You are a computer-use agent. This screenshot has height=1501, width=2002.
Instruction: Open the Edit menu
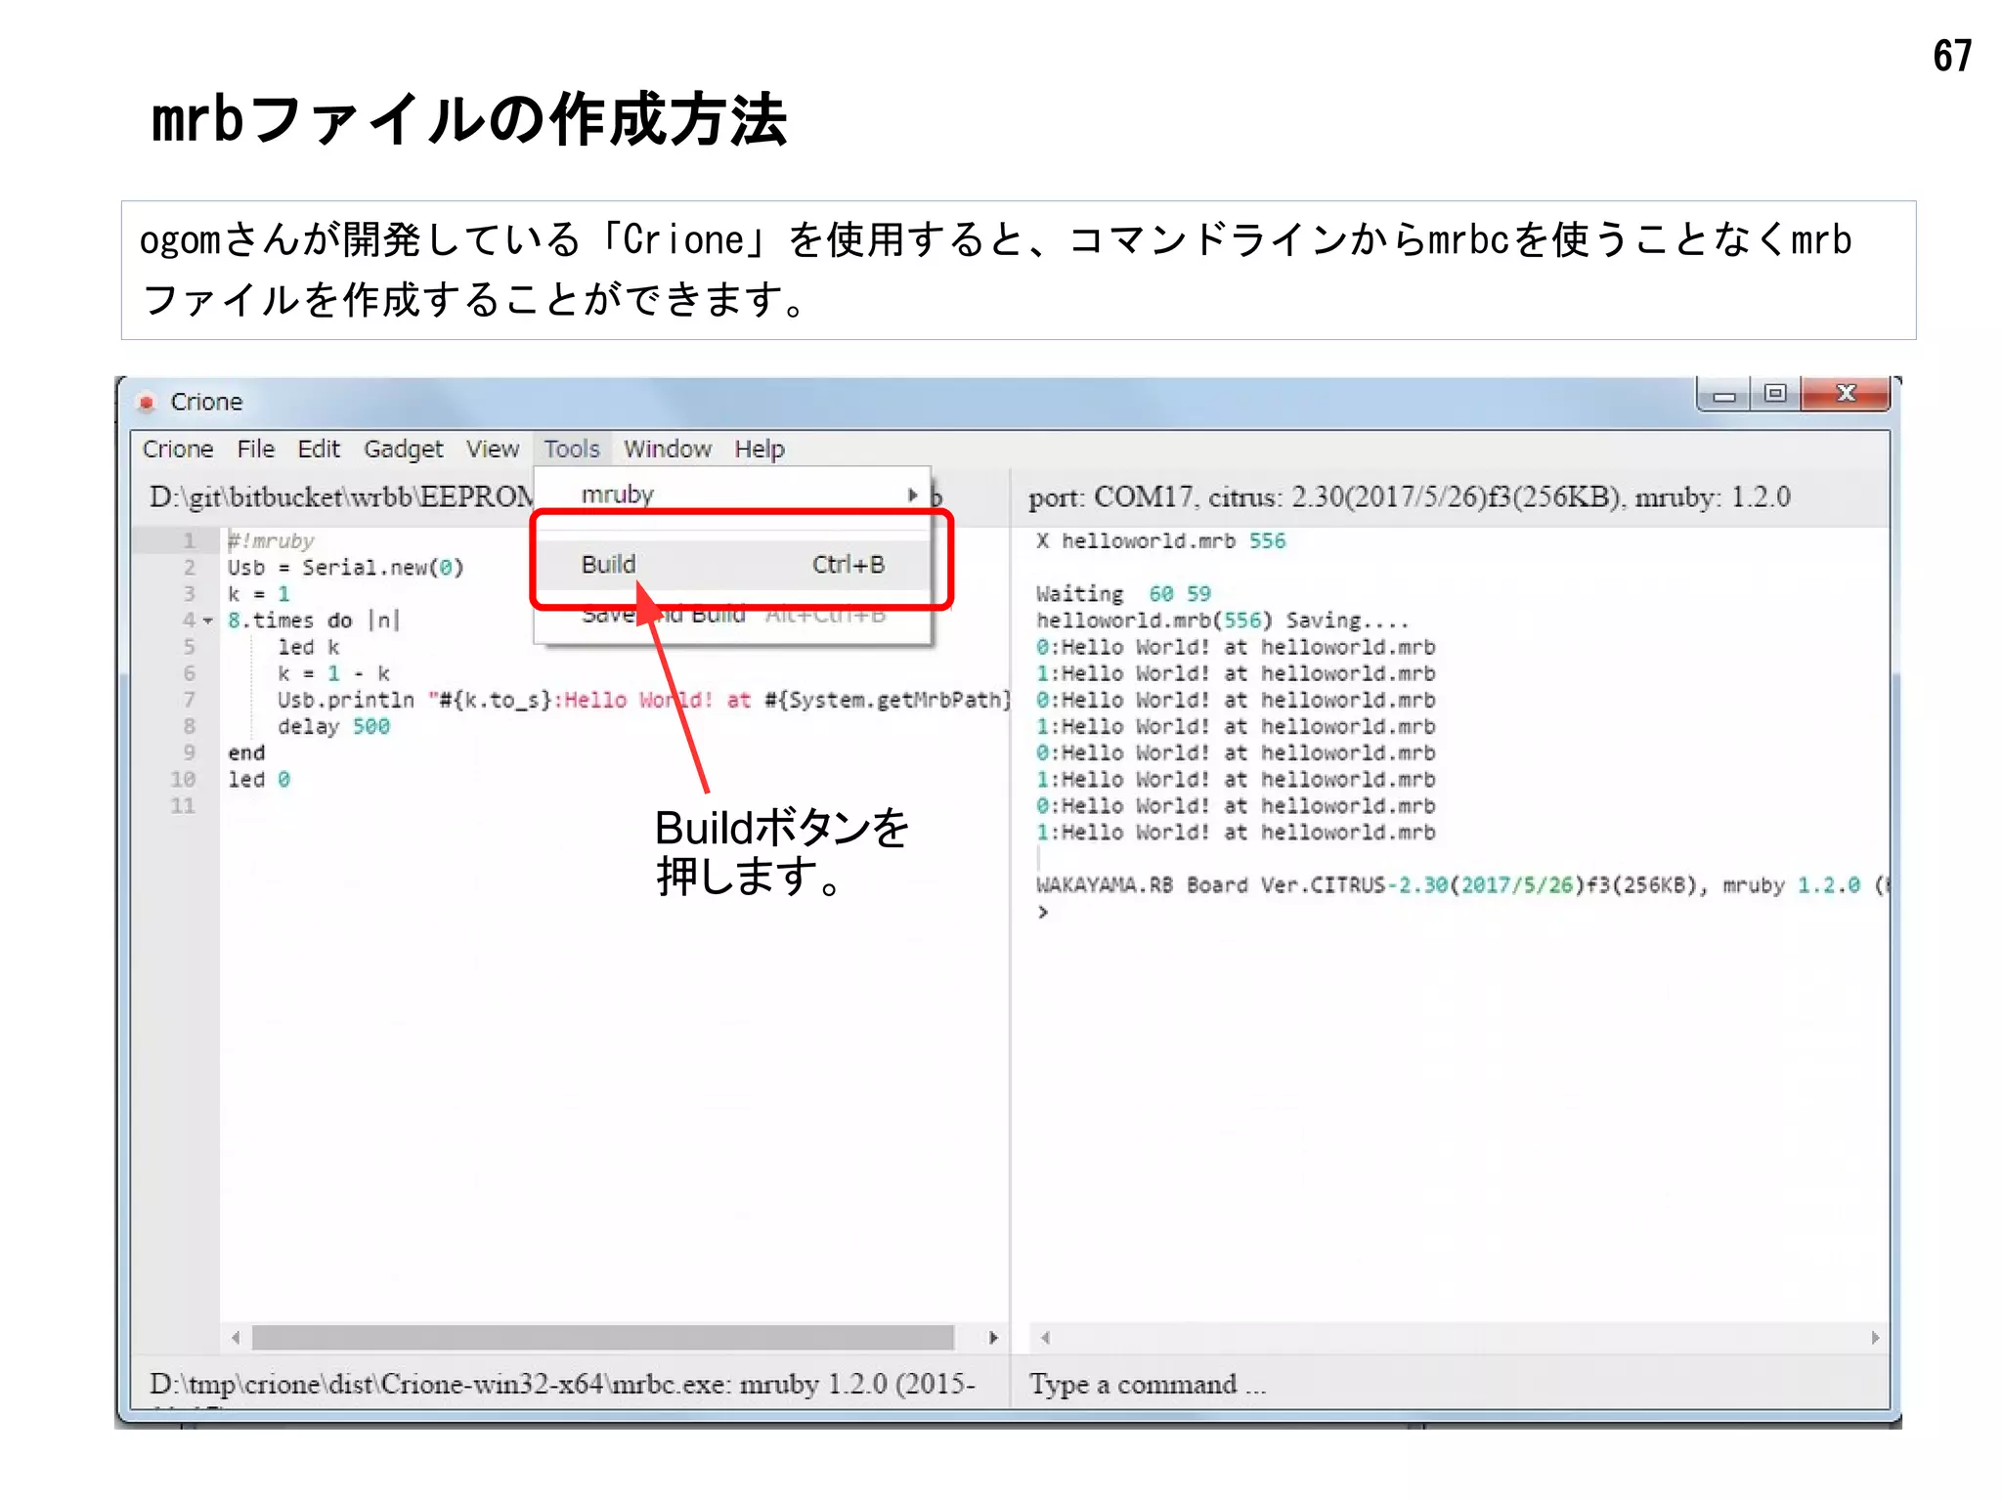[x=319, y=449]
